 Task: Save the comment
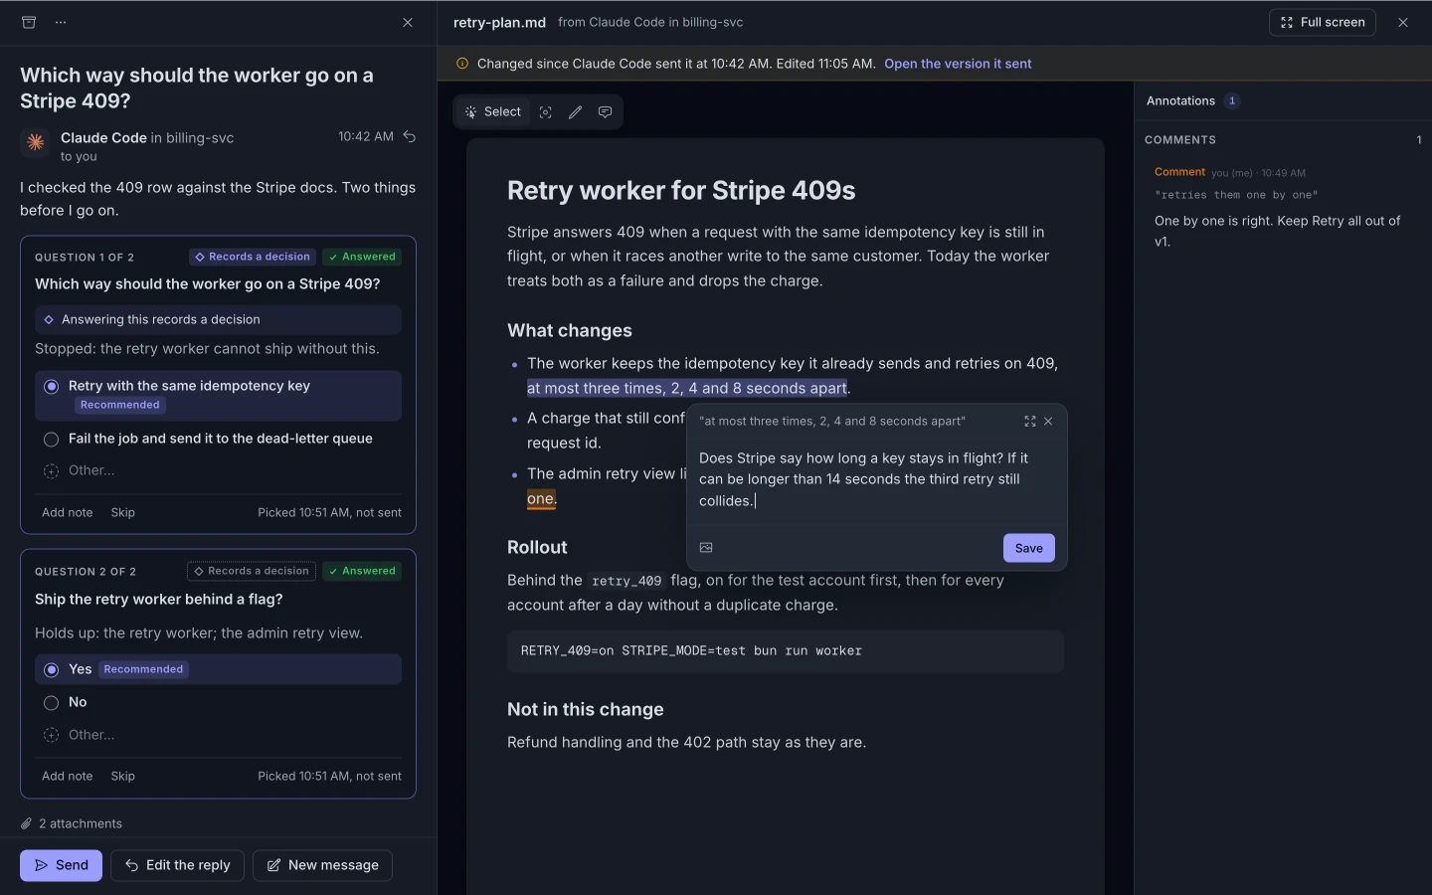click(1028, 548)
